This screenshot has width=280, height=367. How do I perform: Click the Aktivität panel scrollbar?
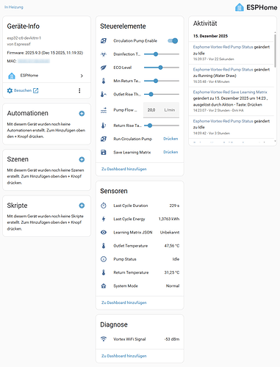275,50
